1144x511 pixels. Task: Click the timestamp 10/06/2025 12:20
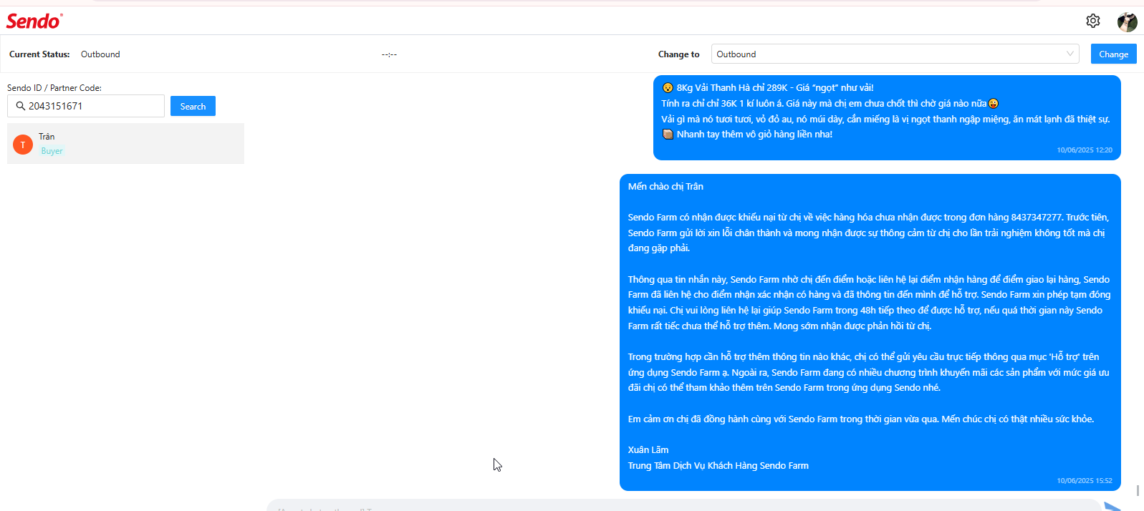click(1085, 150)
